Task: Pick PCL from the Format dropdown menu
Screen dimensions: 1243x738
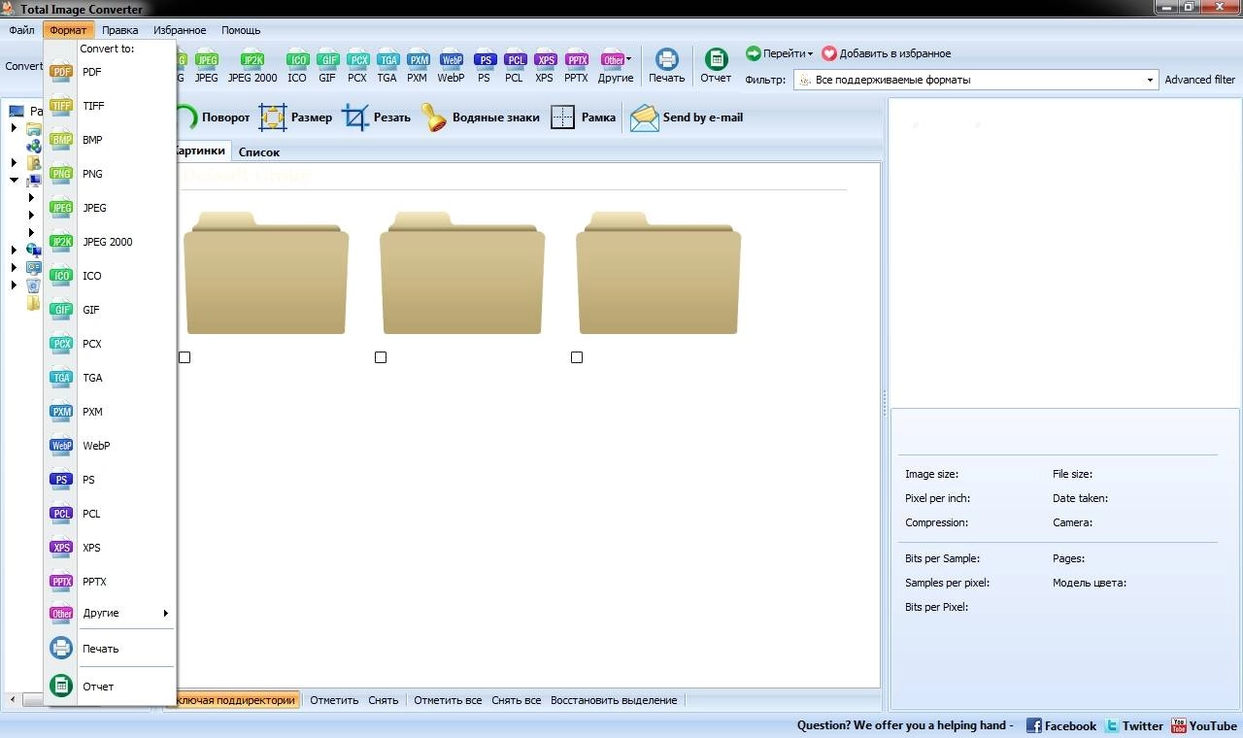Action: (x=110, y=514)
